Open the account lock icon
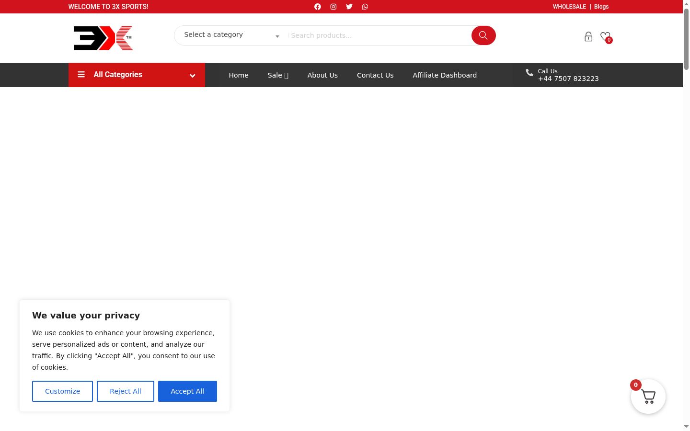The height and width of the screenshot is (431, 690). tap(588, 37)
